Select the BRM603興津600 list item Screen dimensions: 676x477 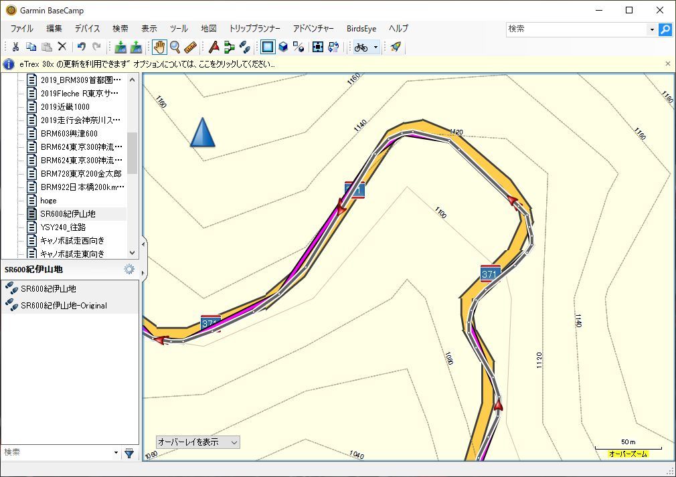coord(69,133)
